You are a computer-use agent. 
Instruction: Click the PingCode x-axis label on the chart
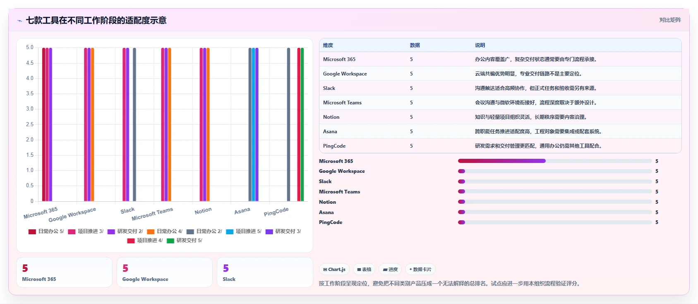276,212
